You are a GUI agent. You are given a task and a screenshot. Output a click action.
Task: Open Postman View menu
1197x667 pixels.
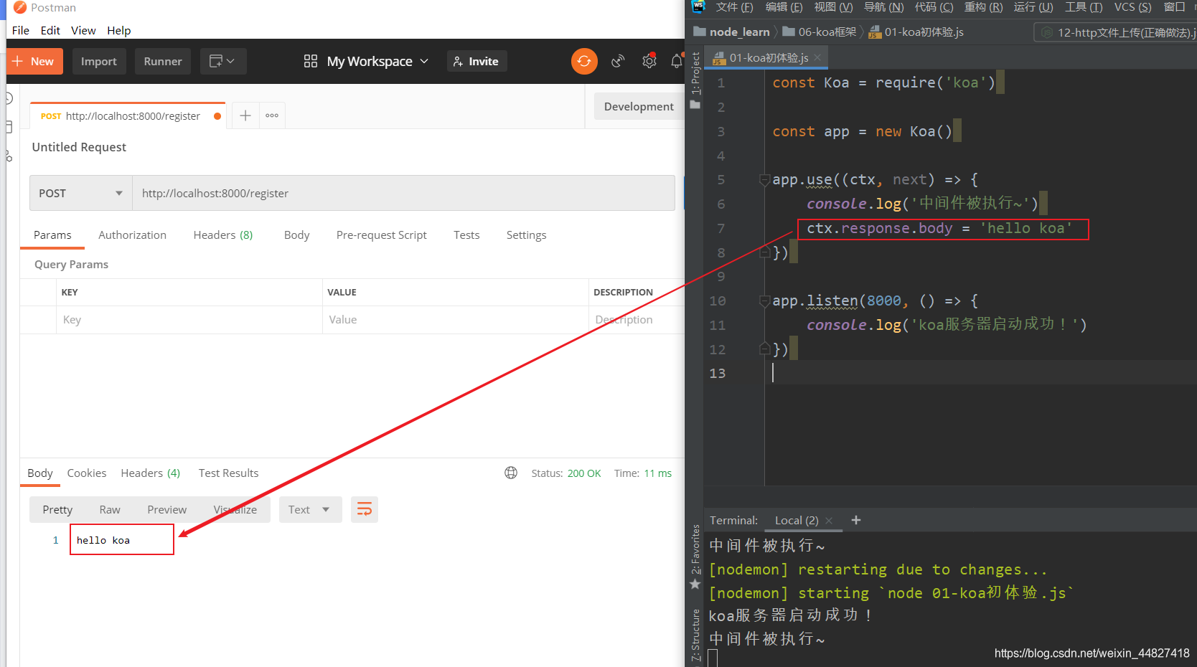tap(83, 30)
